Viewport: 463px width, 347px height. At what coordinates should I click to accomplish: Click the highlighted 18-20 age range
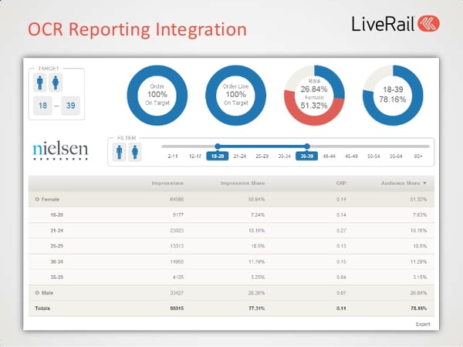[x=218, y=156]
